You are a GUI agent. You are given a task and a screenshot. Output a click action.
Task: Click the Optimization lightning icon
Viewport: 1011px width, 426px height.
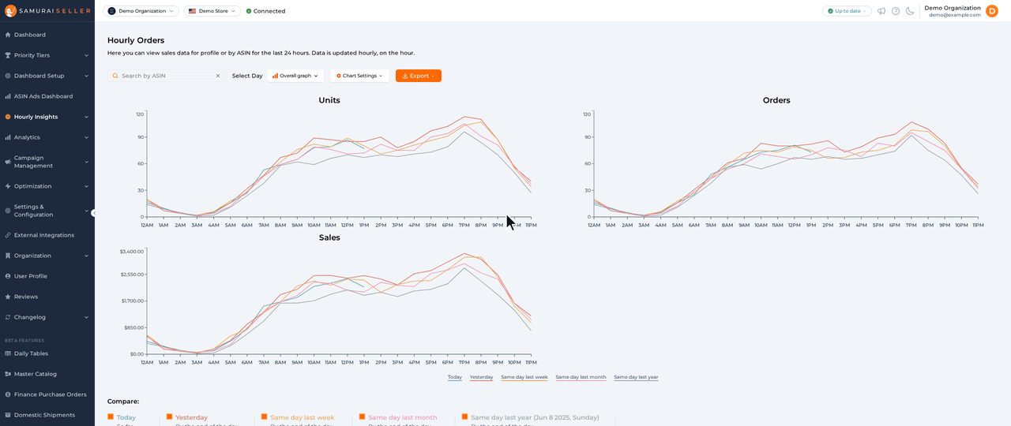(x=8, y=186)
